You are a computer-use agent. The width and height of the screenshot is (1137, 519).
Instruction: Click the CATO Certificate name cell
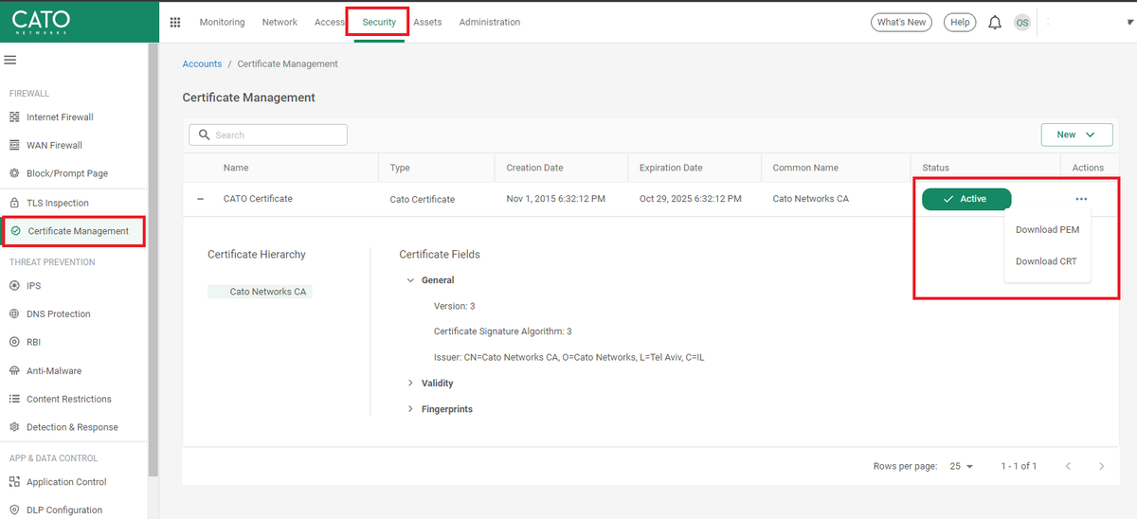[x=258, y=199]
